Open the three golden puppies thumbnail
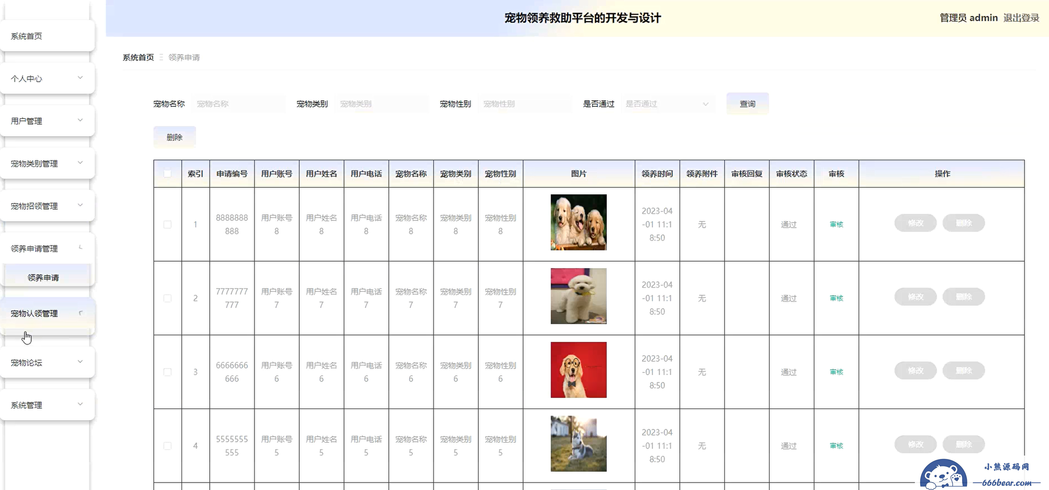The height and width of the screenshot is (490, 1049). 579,222
